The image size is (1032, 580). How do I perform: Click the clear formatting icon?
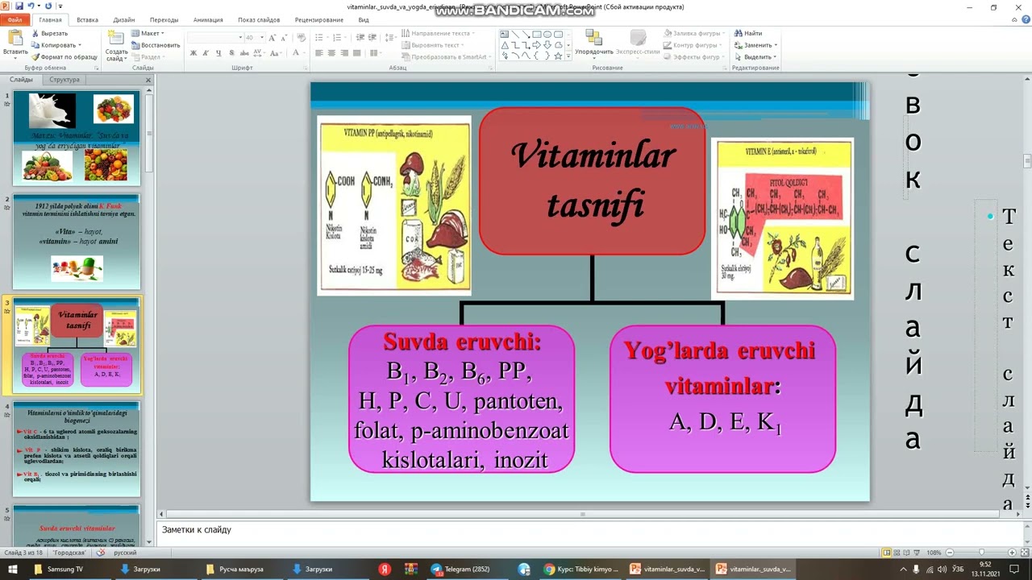[x=302, y=37]
